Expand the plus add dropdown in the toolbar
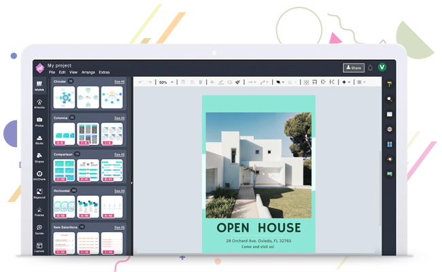This screenshot has width=442, height=272. click(x=346, y=82)
